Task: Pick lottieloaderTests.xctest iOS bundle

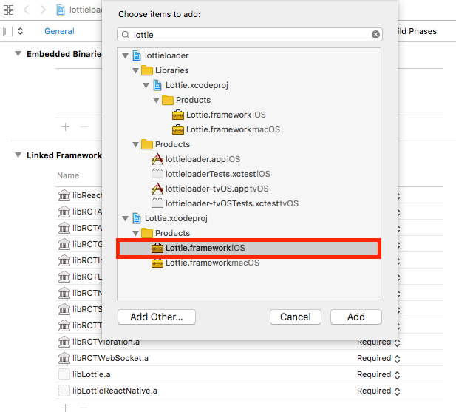Action: (211, 174)
